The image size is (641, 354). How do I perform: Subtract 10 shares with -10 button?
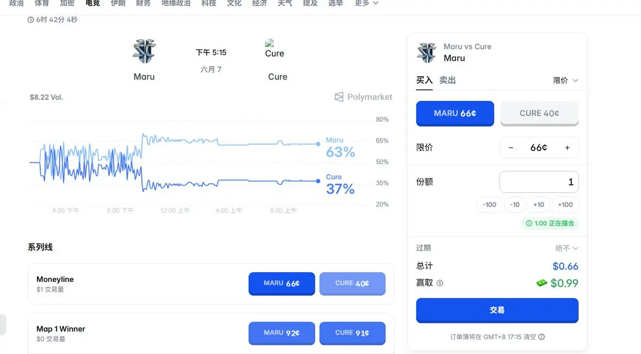(514, 204)
